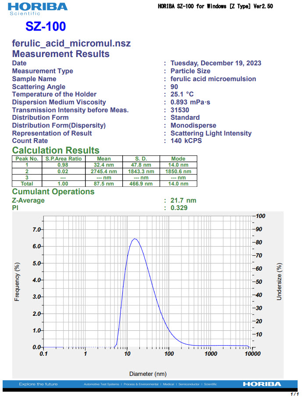Select the file name ferulic_acid_micromul.nsz

coord(71,43)
